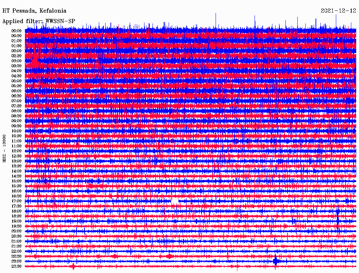The image size is (359, 273).
Task: Click the 'Applied filter: WWSSN-SP' label
Action: [39, 21]
